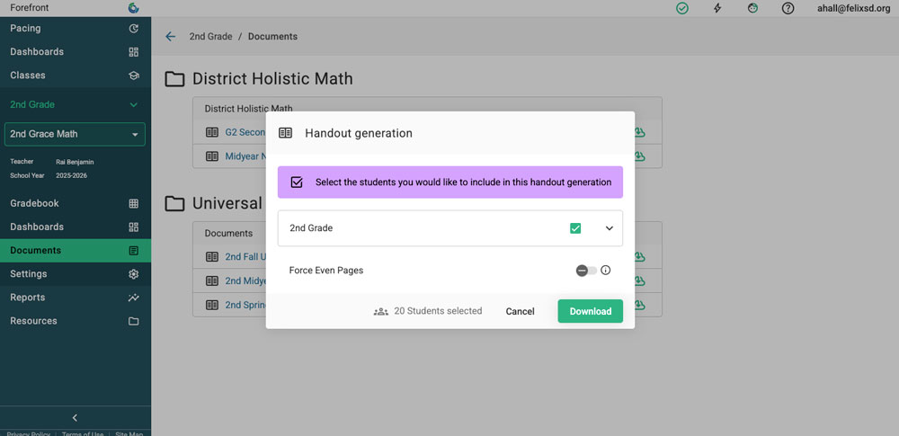Image resolution: width=899 pixels, height=436 pixels.
Task: Click the Gradebook grid icon in sidebar
Action: tap(134, 204)
